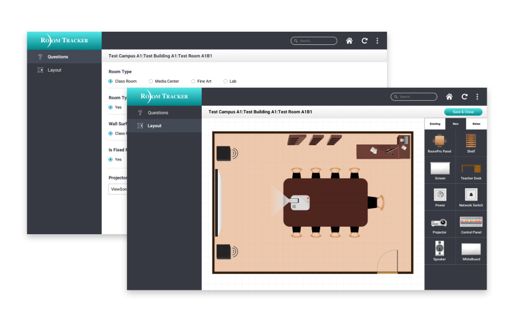Viewport: 514px width, 327px height.
Task: Open Layout in front window sidebar
Action: click(x=164, y=125)
